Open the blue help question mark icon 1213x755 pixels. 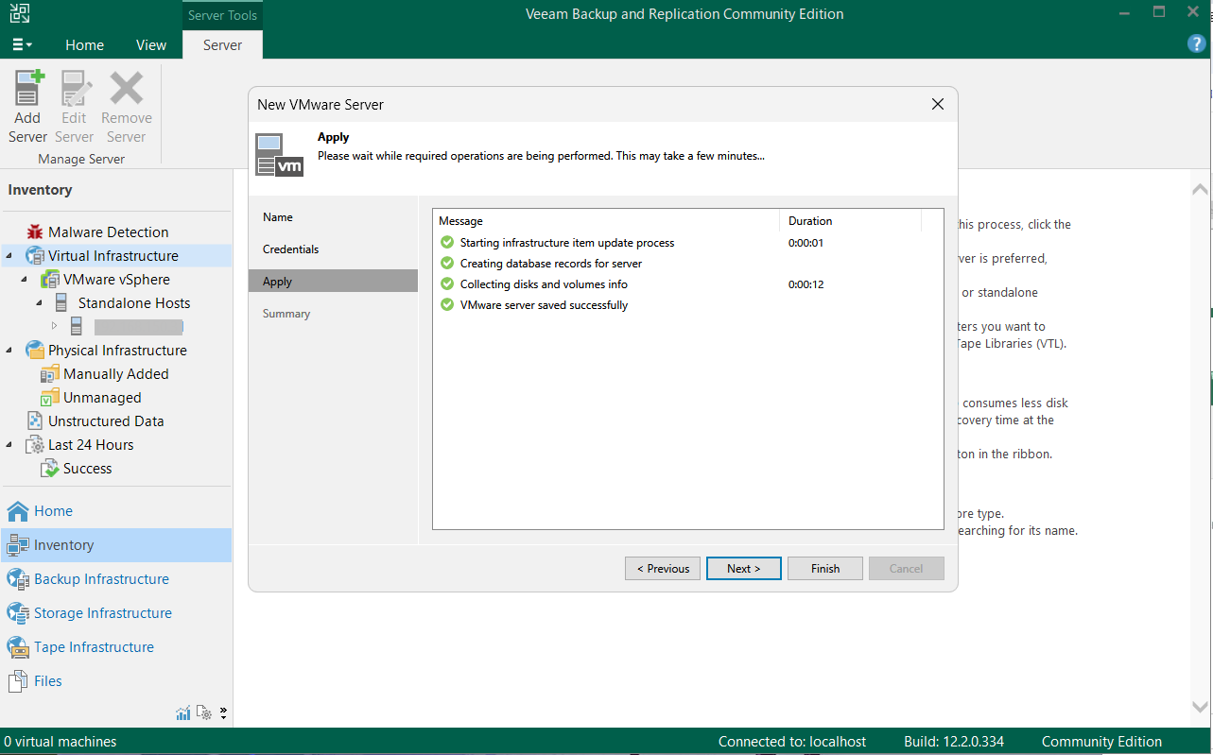1196,43
